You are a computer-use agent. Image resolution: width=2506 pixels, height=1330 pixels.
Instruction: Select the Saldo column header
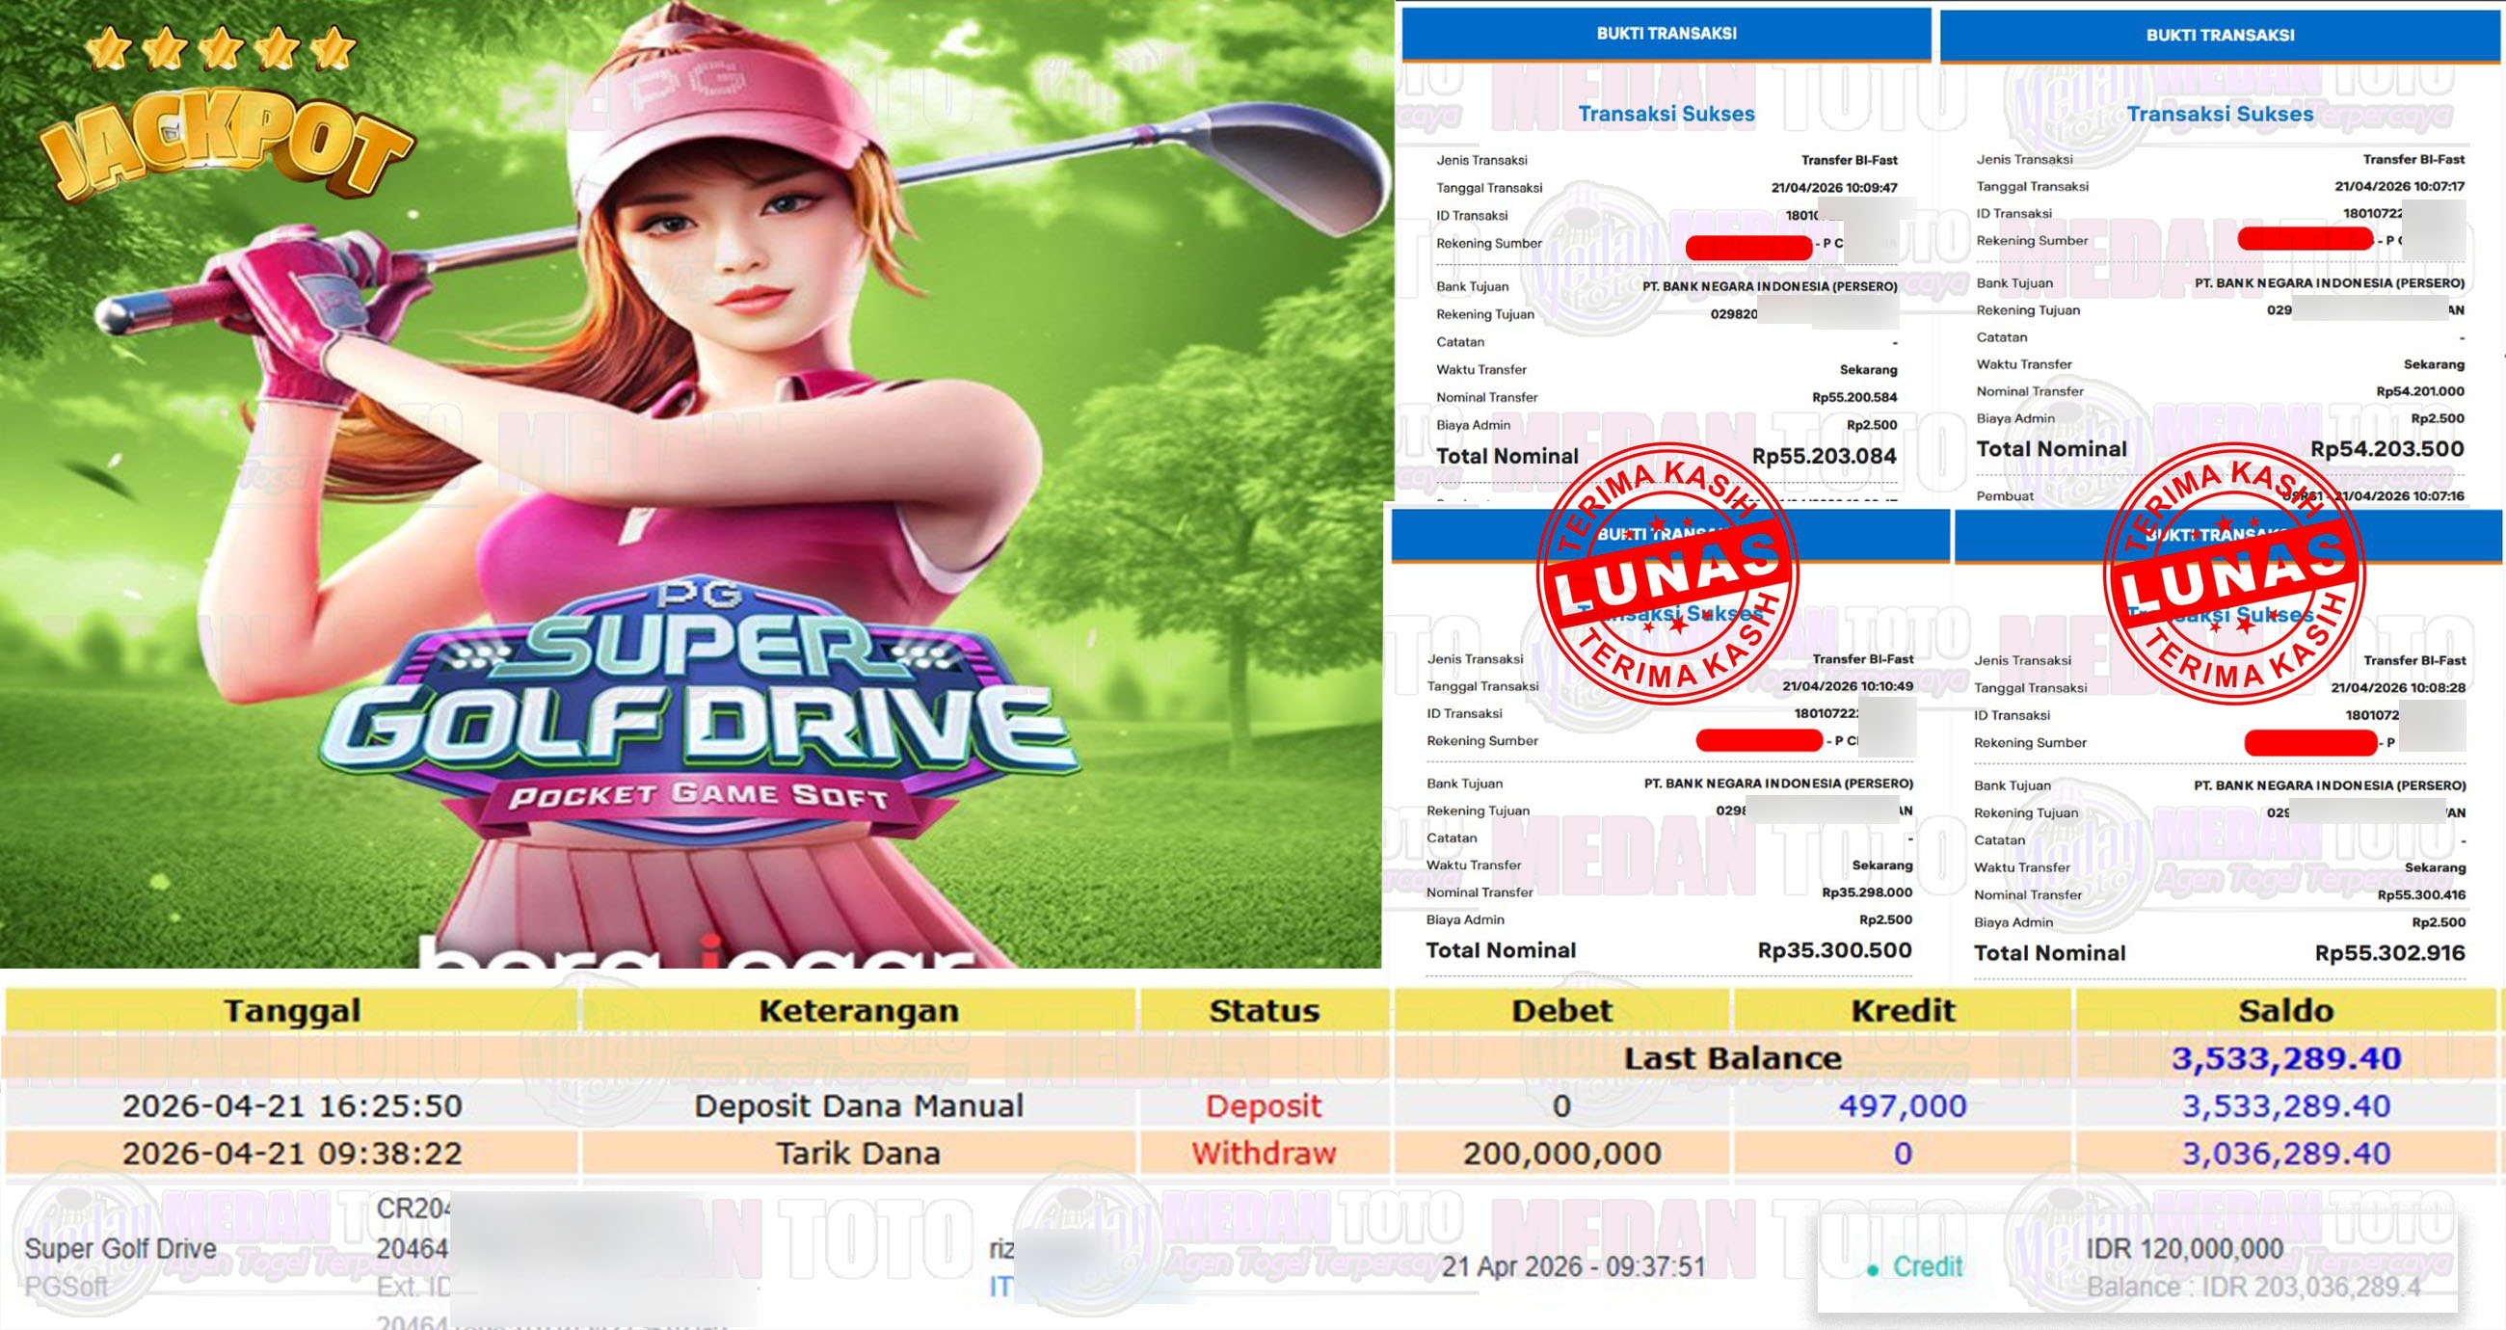(x=2286, y=1010)
